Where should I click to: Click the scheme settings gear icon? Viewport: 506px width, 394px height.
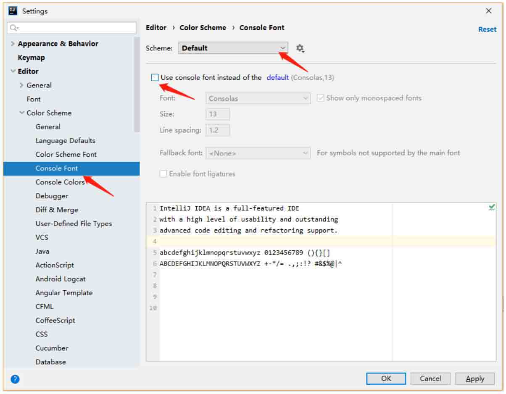click(300, 48)
